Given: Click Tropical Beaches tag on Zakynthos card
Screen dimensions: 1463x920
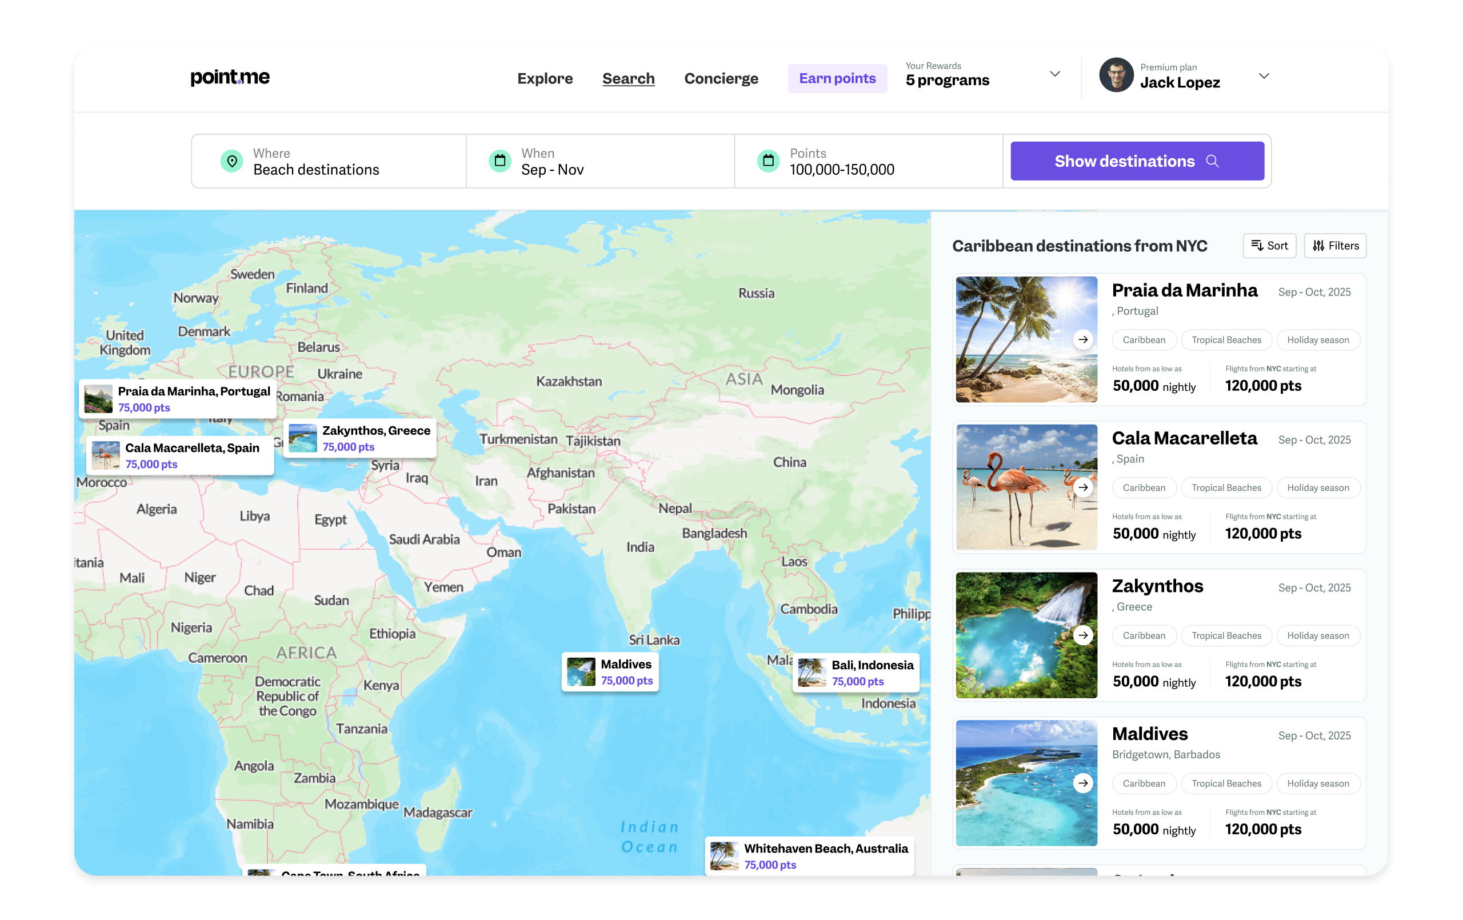Looking at the screenshot, I should 1226,635.
